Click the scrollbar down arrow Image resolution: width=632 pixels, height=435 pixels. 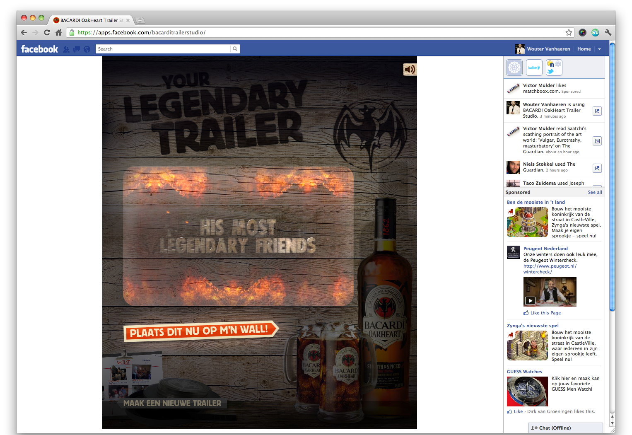612,423
